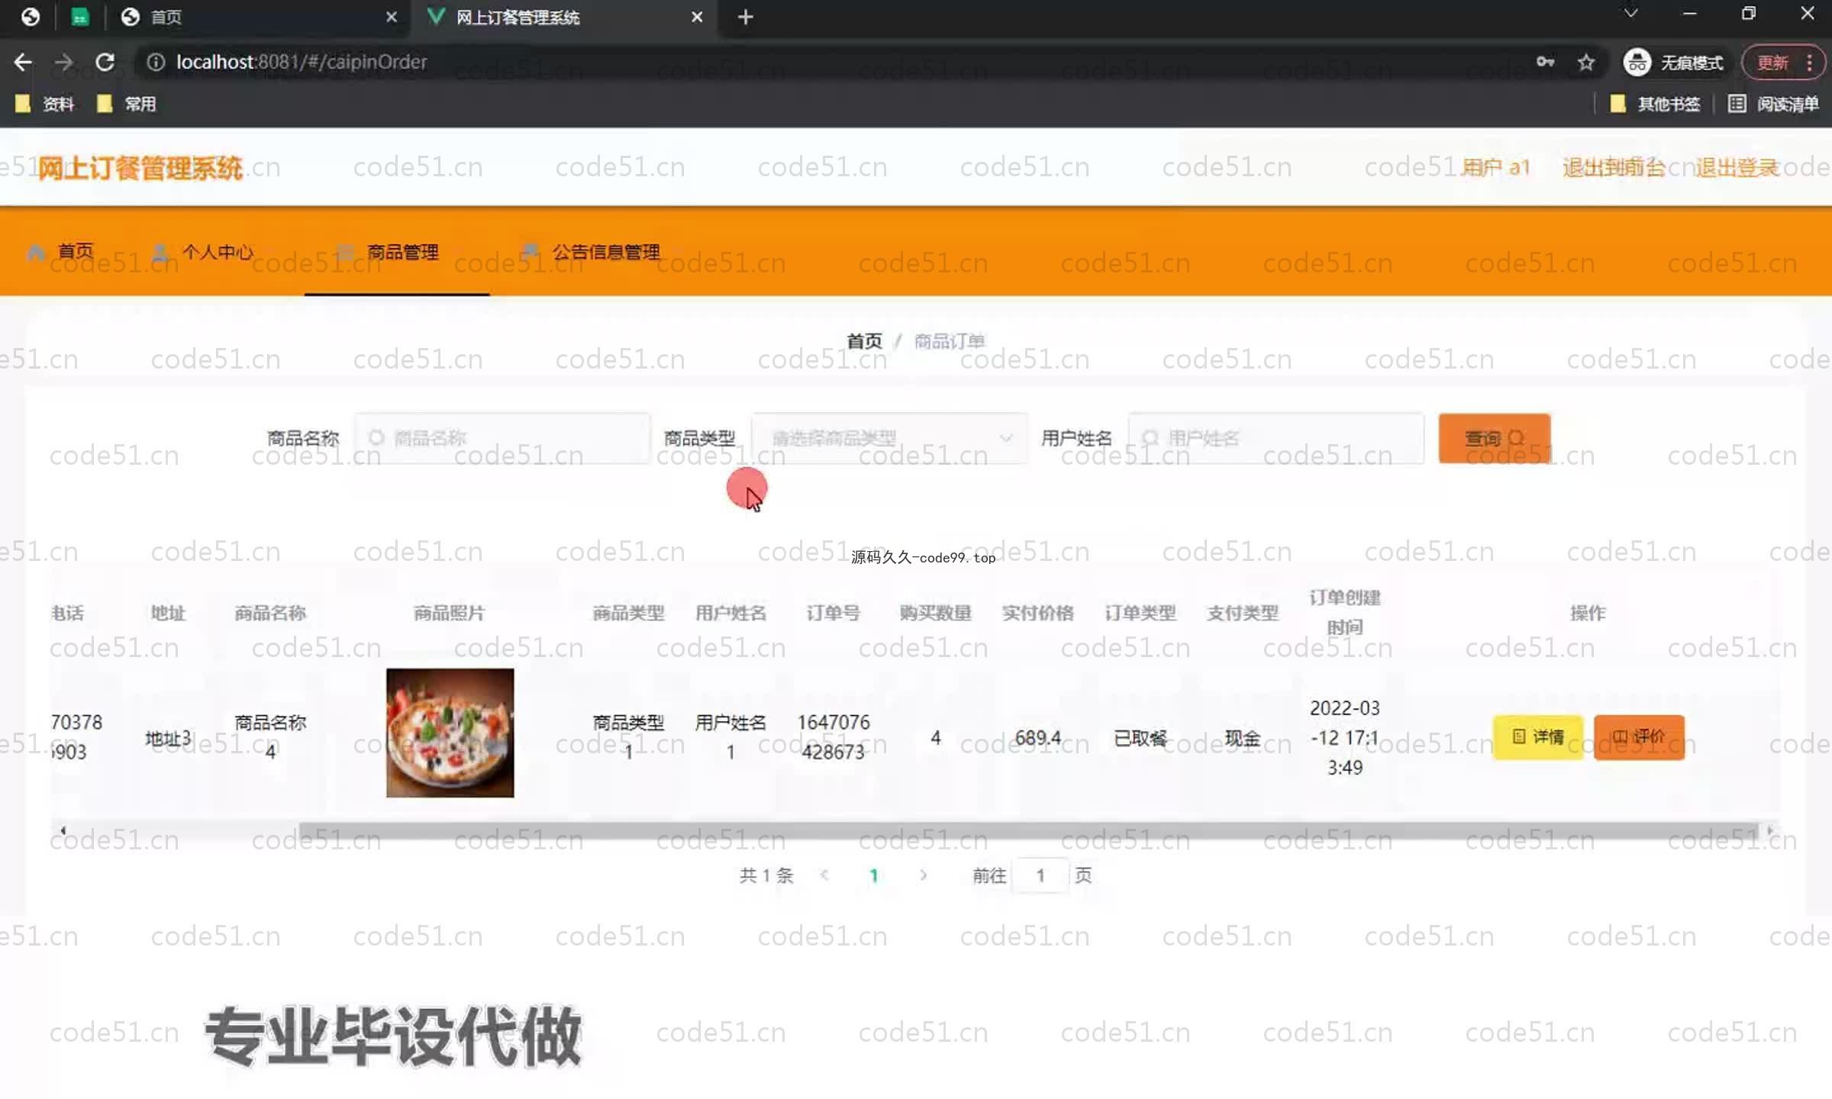The image size is (1832, 1099).
Task: Go to previous page with left chevron
Action: (824, 875)
